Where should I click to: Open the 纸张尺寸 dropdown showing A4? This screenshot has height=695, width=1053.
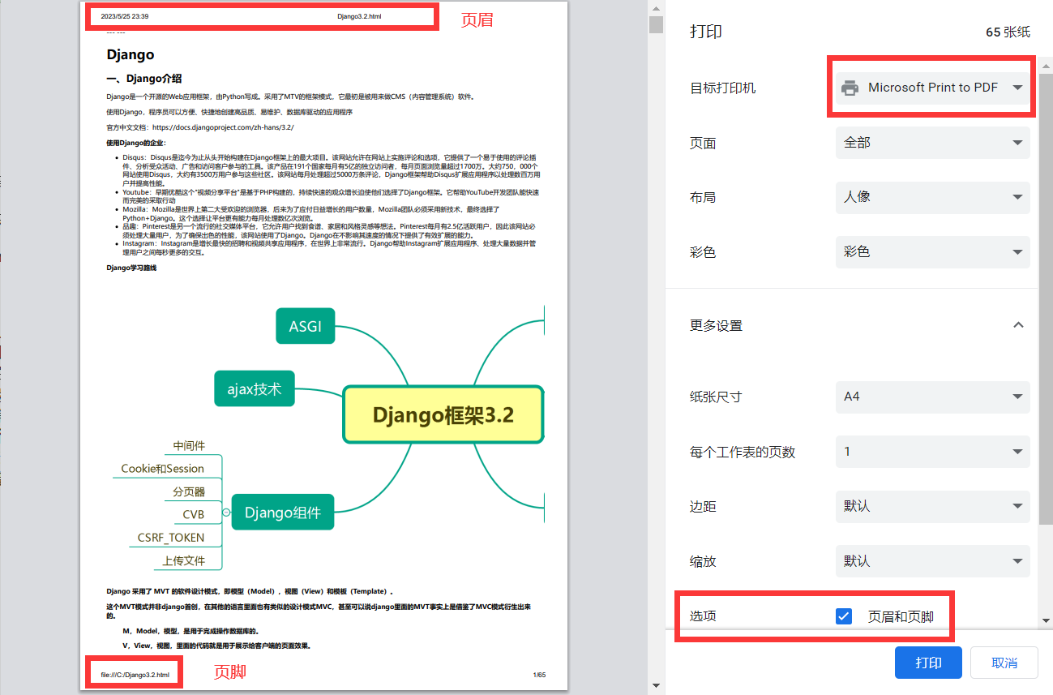coord(932,397)
